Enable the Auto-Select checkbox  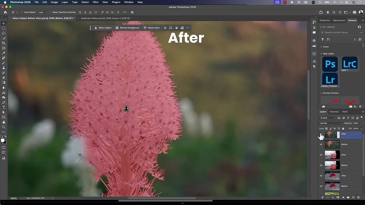(x=22, y=12)
